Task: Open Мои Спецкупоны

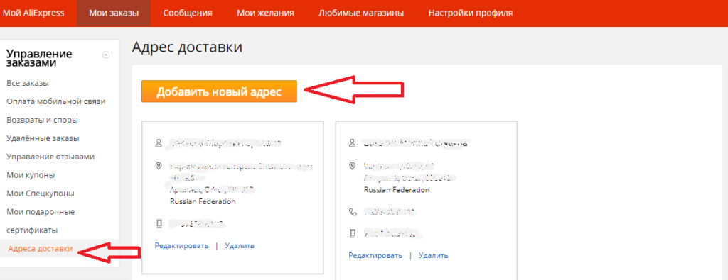Action: [41, 194]
